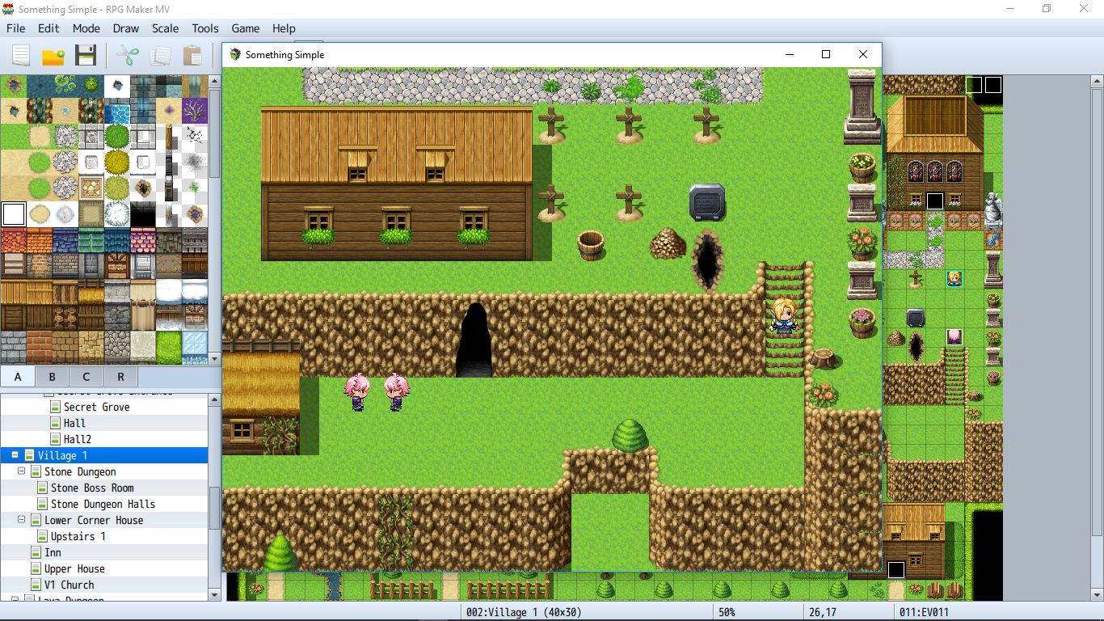This screenshot has width=1104, height=621.
Task: Collapse the Stone Dungeon tree node
Action: coord(22,471)
